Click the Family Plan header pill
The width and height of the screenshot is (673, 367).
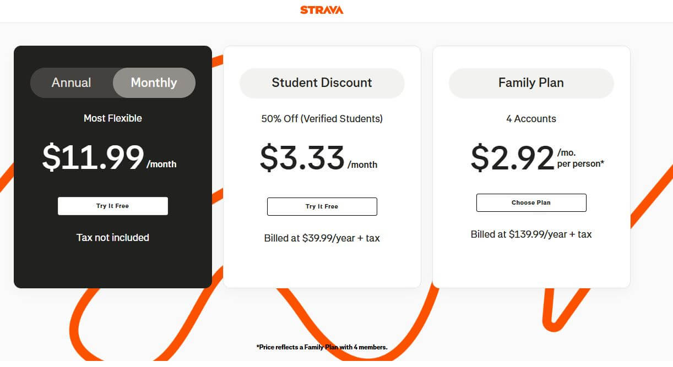click(531, 83)
